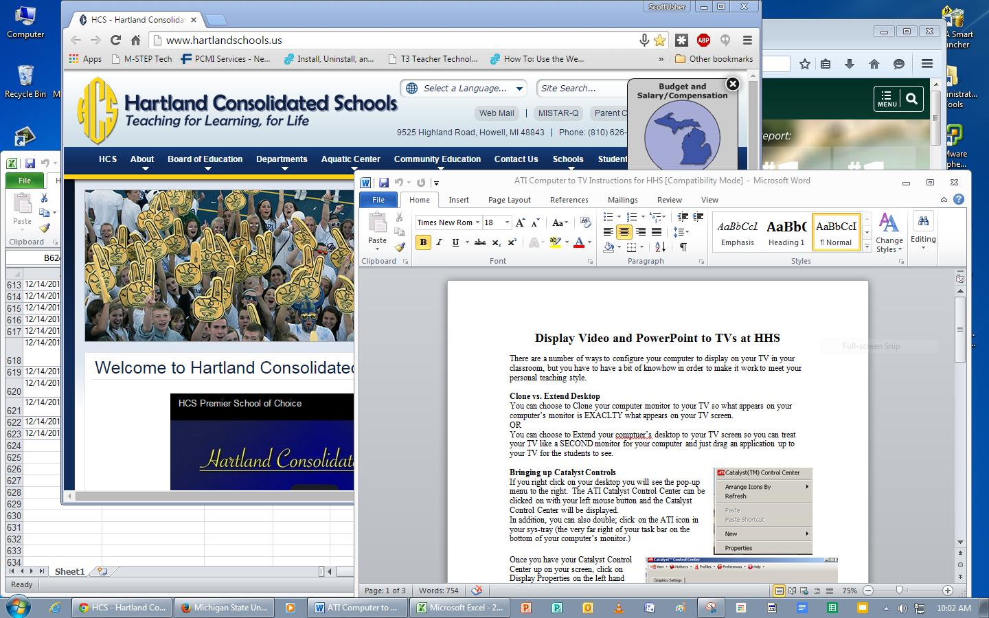Expand Font dialog launcher in Word
The height and width of the screenshot is (618, 989).
tap(590, 262)
